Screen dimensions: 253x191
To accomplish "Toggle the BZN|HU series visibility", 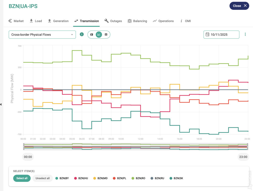I will pyautogui.click(x=81, y=178).
